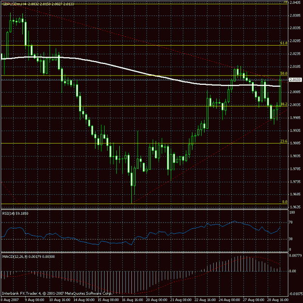303x303 pixels.
Task: Click the 2.0385 price axis label
Action: 295,15
